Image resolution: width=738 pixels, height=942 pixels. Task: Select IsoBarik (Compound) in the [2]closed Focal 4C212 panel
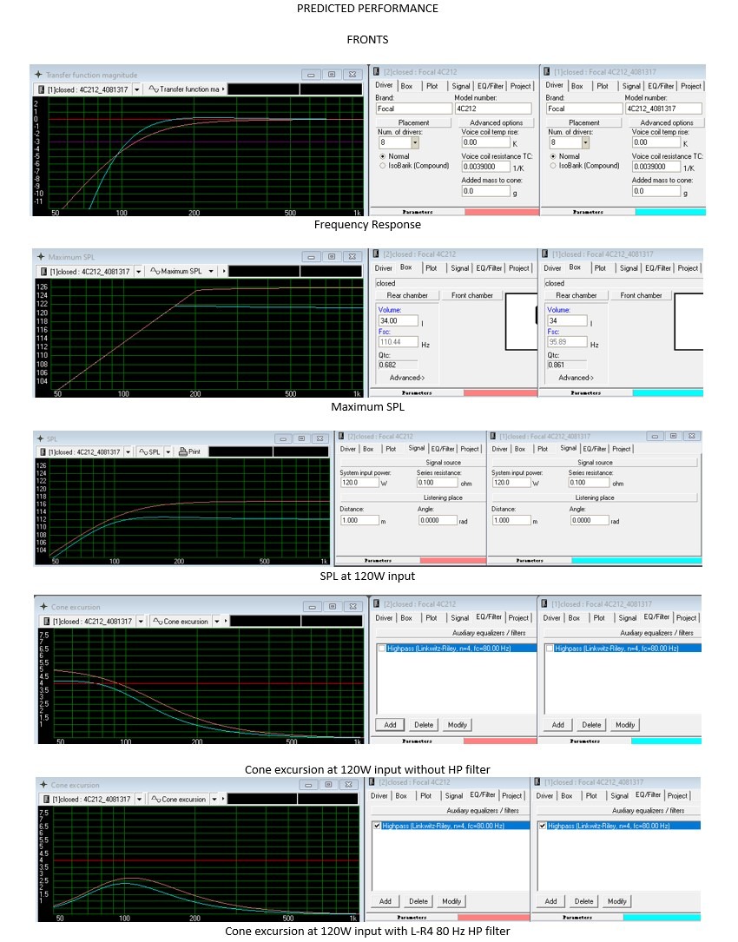tap(382, 166)
